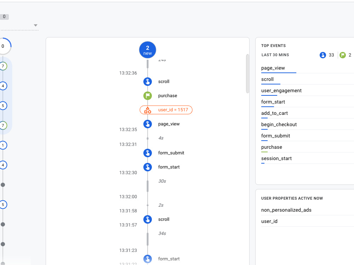
Task: Click the gray empty minute dot below the second 4
Action: click(3, 185)
